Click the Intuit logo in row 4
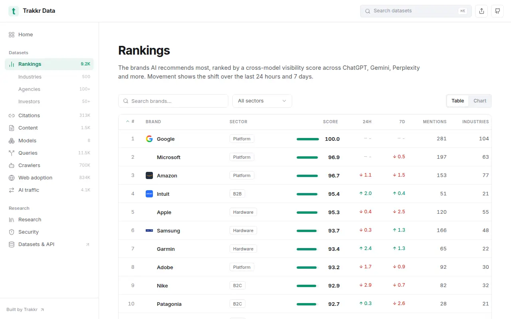511x319 pixels. coord(149,194)
